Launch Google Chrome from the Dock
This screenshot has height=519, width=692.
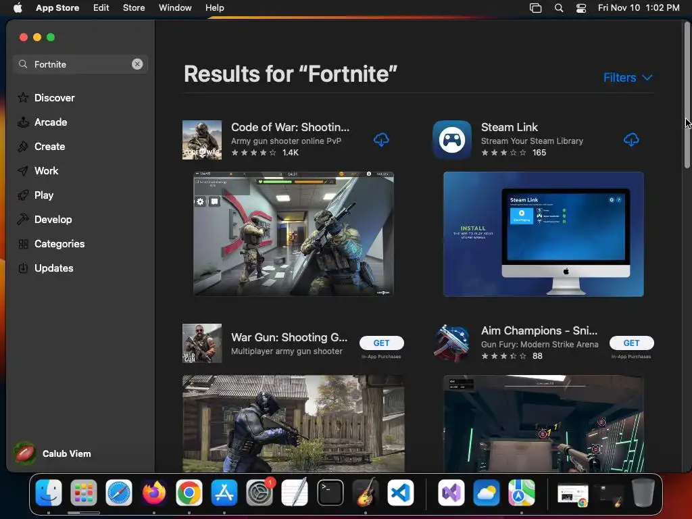(189, 493)
